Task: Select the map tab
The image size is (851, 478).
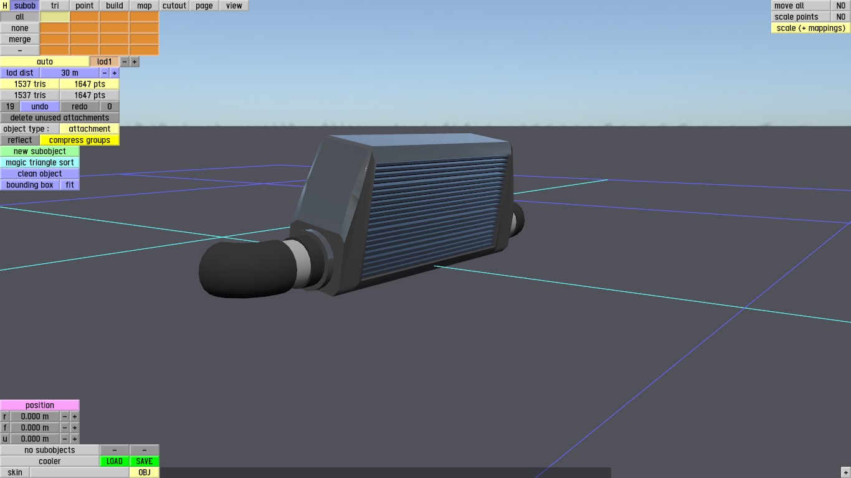Action: 145,6
